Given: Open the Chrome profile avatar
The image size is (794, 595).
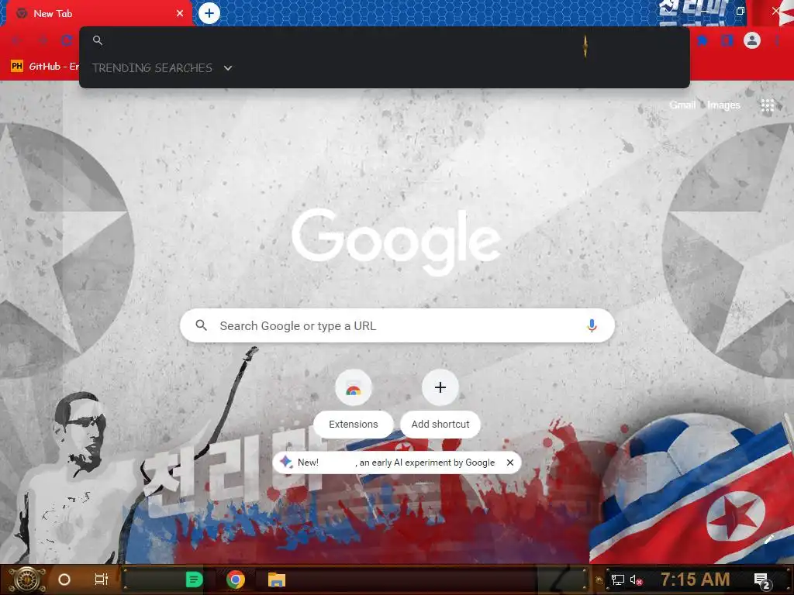Looking at the screenshot, I should 752,40.
